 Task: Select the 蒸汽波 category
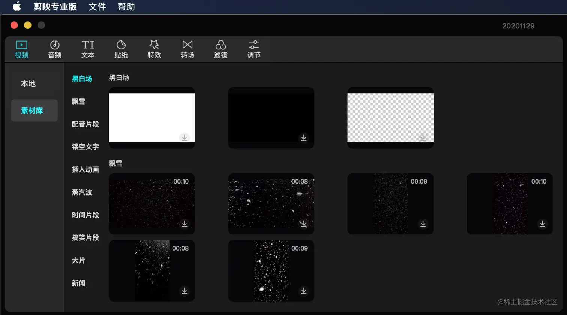click(82, 192)
